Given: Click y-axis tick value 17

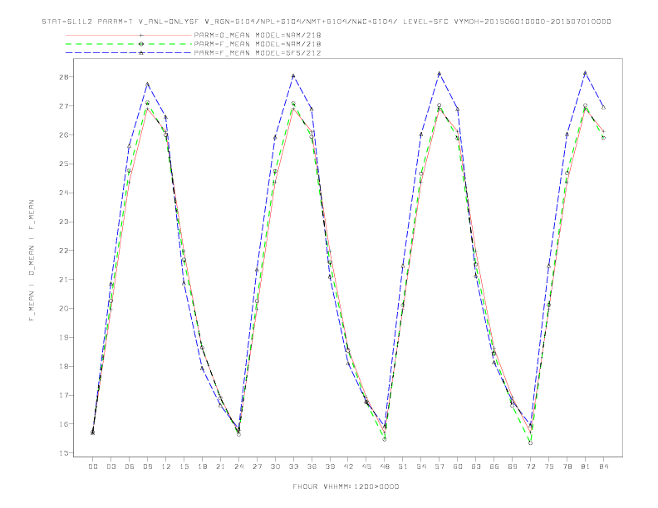Looking at the screenshot, I should (x=65, y=395).
